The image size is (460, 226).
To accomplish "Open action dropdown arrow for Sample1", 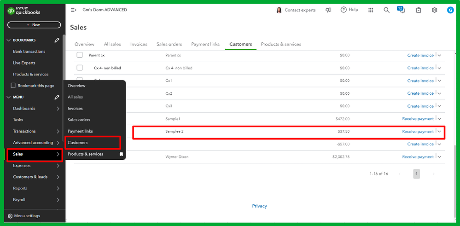I will pyautogui.click(x=439, y=119).
